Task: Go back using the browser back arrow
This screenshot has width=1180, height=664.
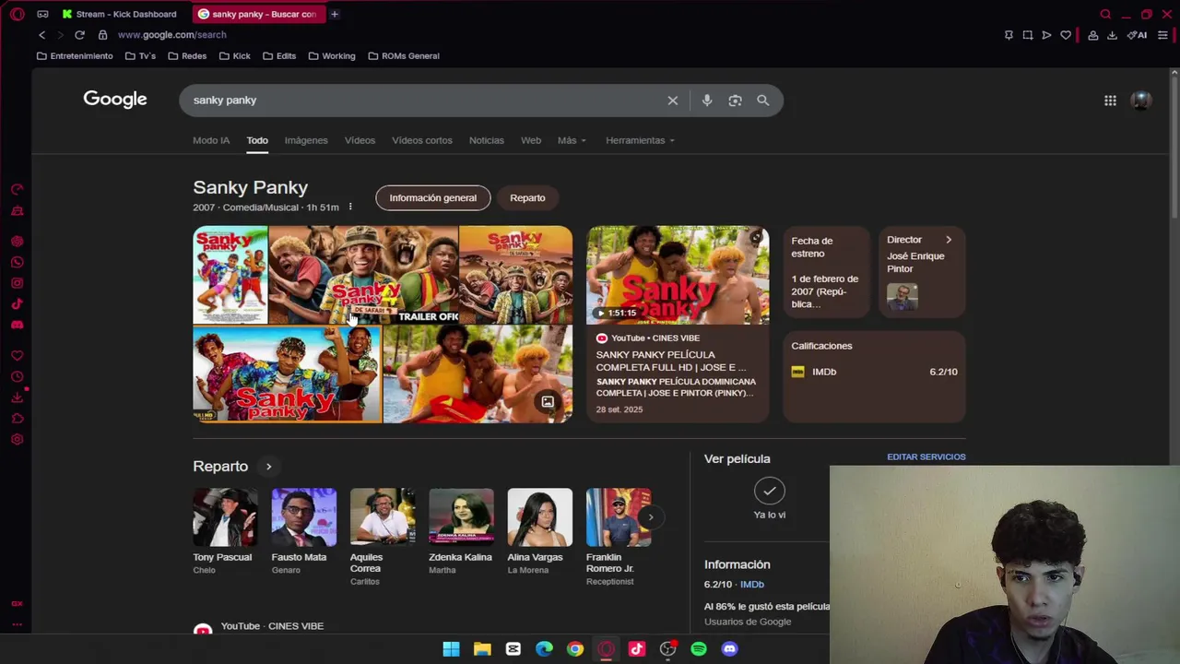Action: pos(41,35)
